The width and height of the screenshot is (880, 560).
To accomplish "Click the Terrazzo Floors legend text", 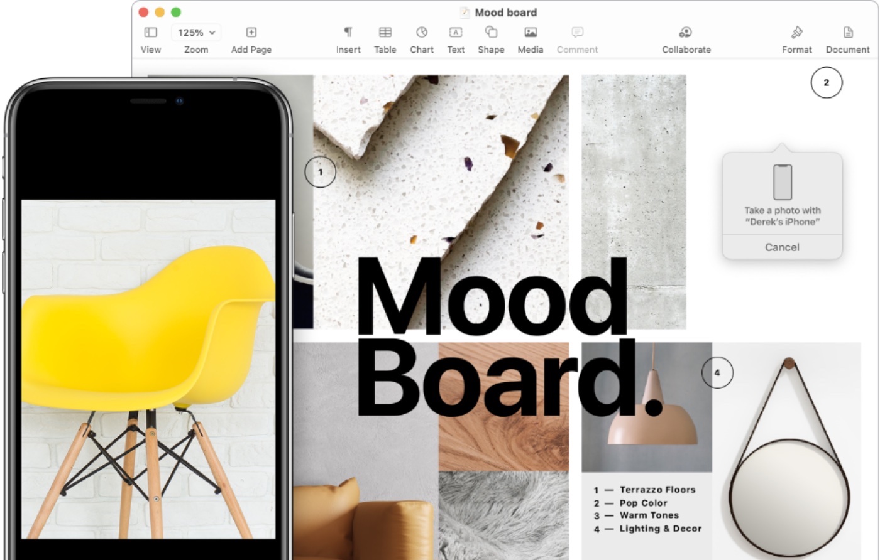I will [x=657, y=490].
